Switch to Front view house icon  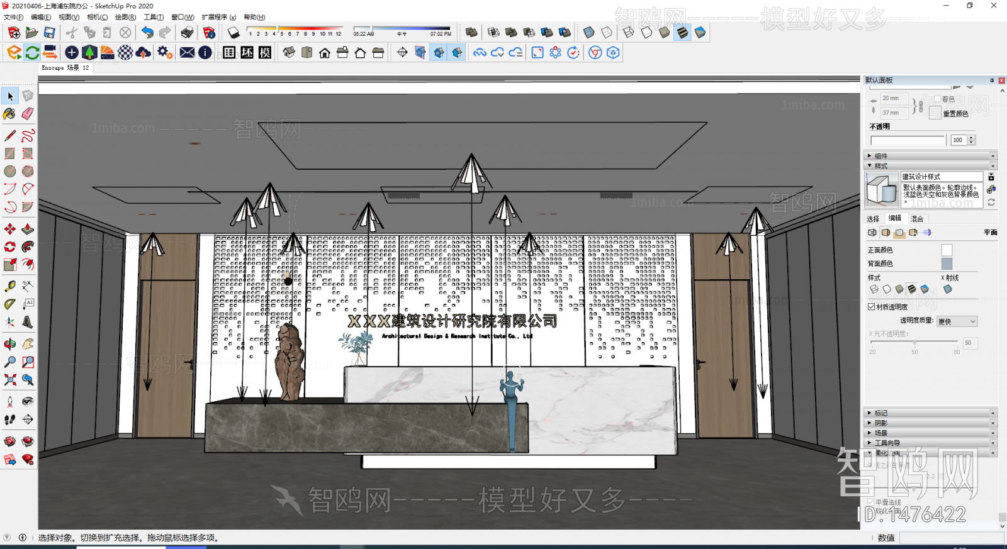point(325,52)
